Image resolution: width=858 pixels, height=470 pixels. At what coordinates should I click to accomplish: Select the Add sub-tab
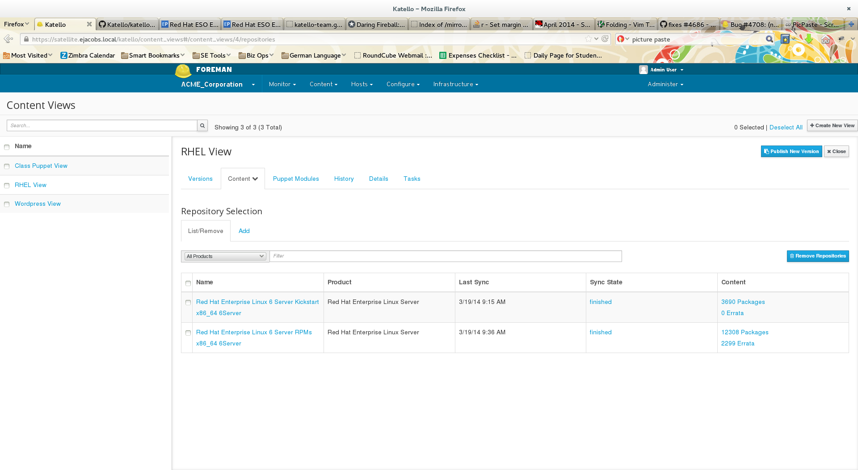[x=244, y=231]
